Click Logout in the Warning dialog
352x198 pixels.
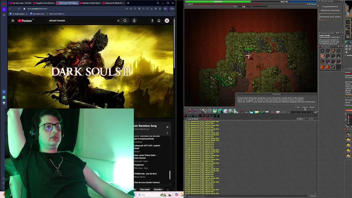tap(305, 107)
